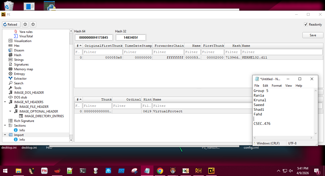The image size is (325, 176).
Task: Click the Reload button
Action: 12,25
